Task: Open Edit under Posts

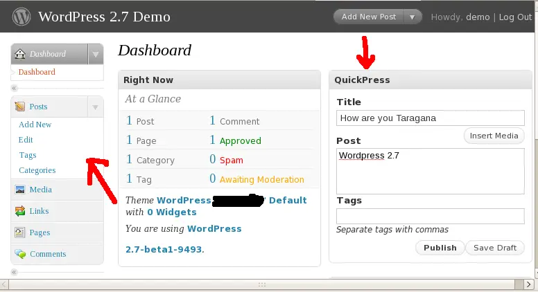Action: point(26,140)
